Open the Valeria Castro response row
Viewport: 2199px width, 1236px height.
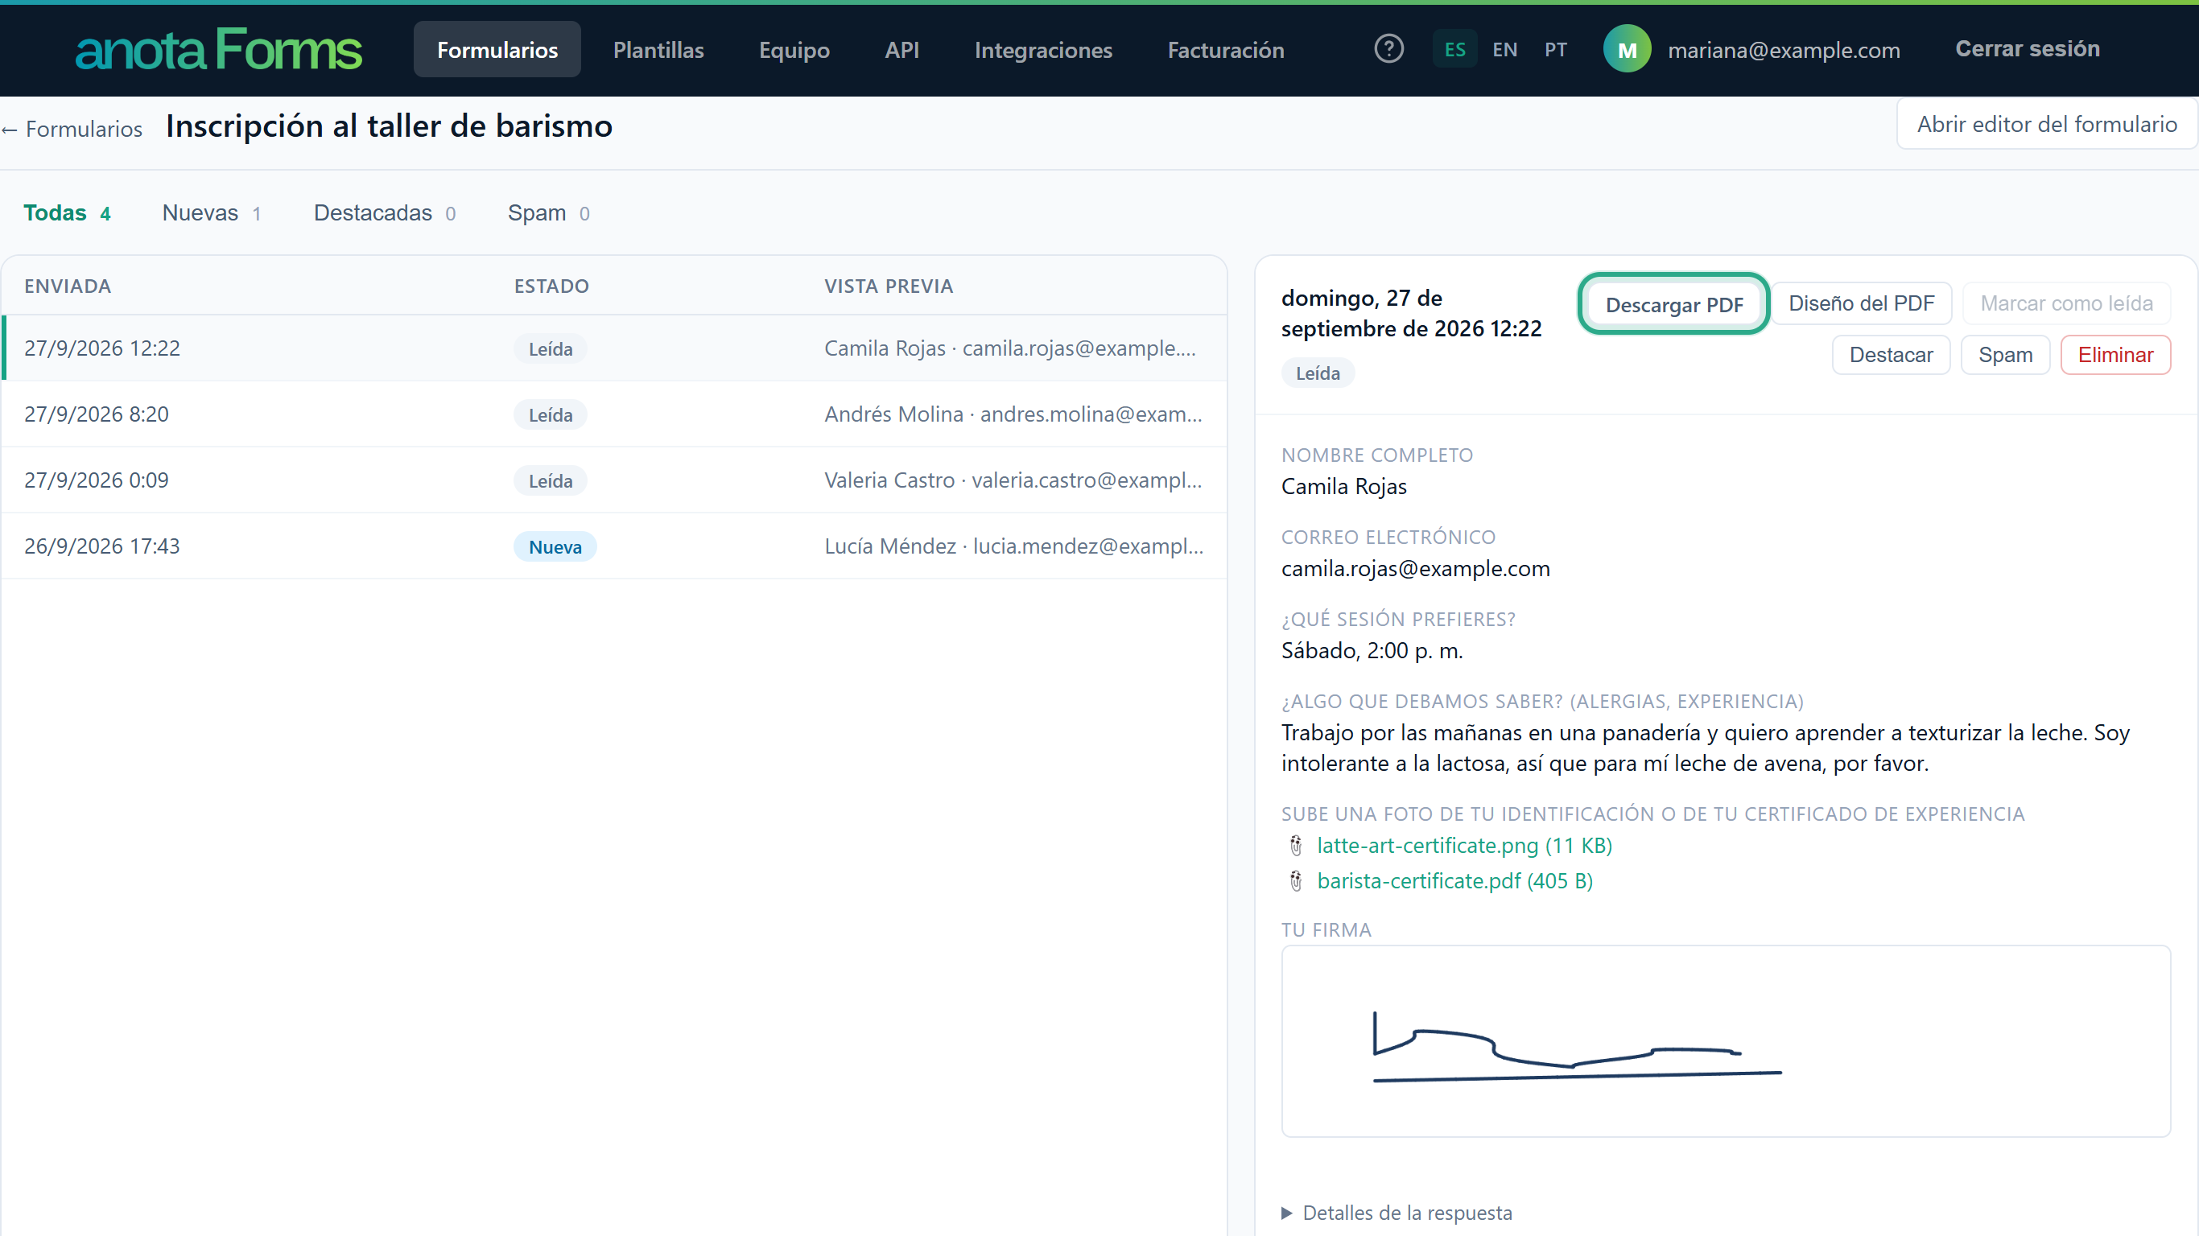(x=615, y=480)
